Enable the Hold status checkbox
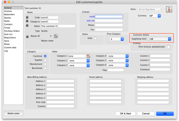The width and height of the screenshot is (179, 121). click(x=95, y=38)
